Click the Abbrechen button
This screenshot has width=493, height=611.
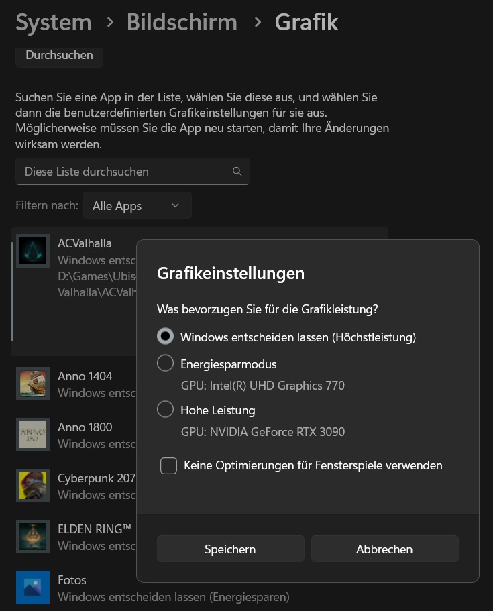pyautogui.click(x=384, y=549)
